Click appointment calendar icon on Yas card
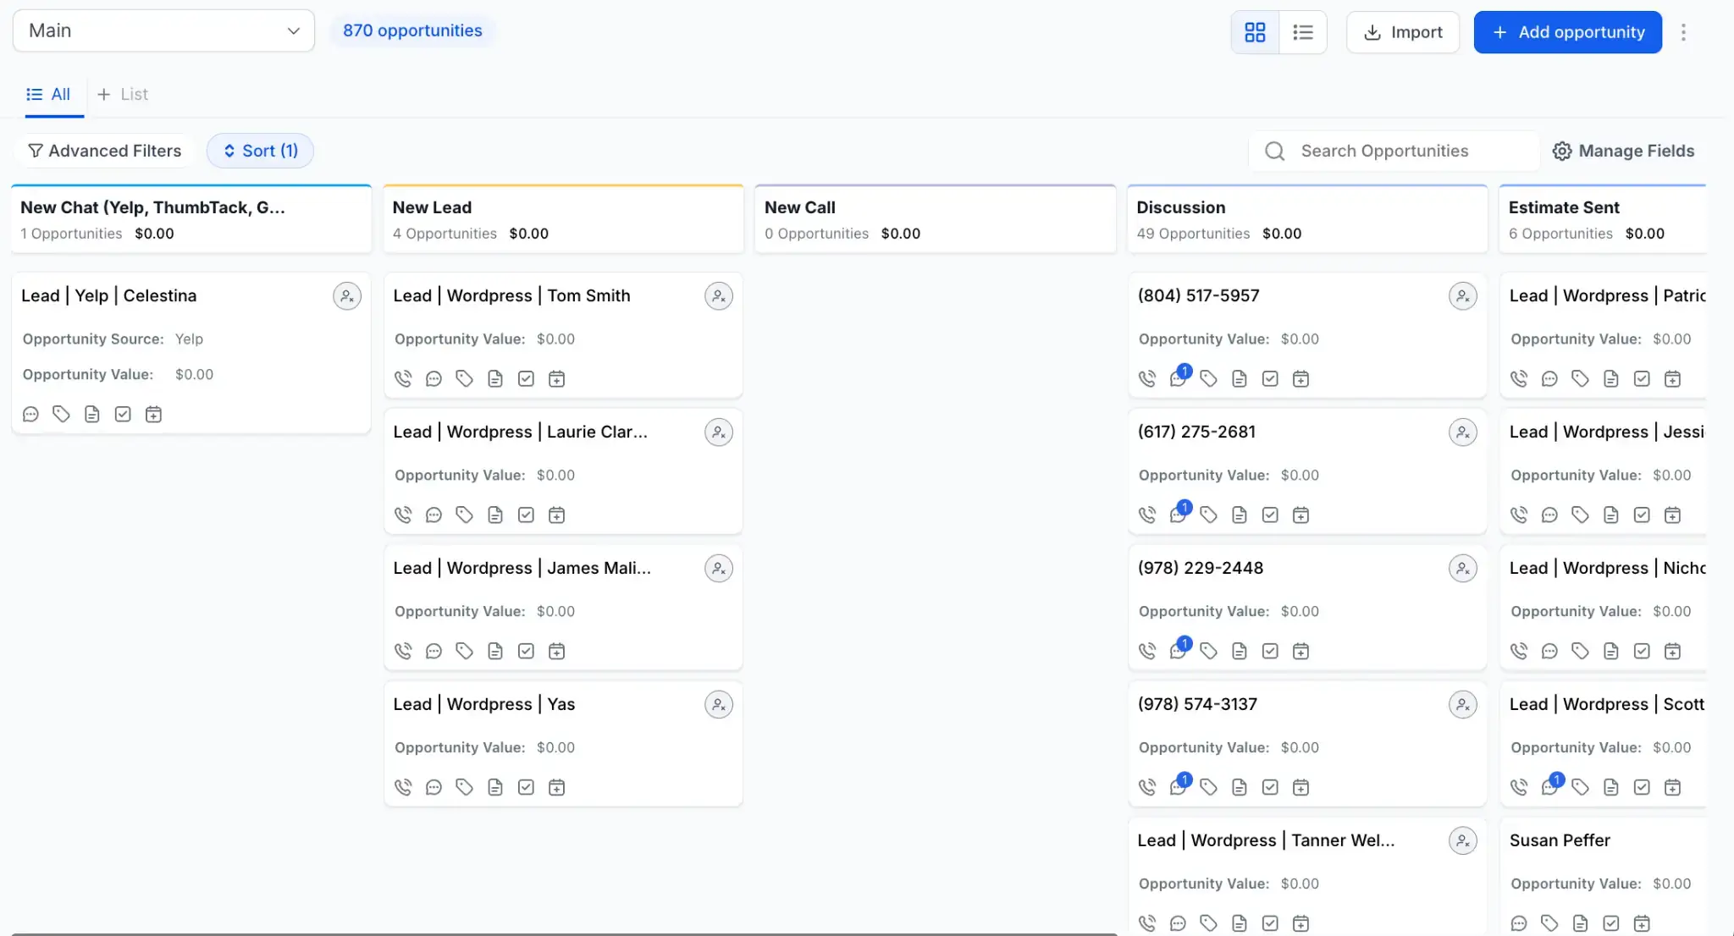 click(x=556, y=787)
